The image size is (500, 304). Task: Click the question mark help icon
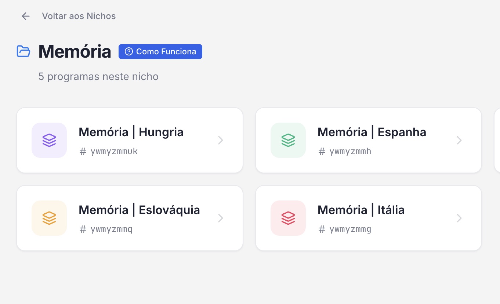(x=129, y=52)
